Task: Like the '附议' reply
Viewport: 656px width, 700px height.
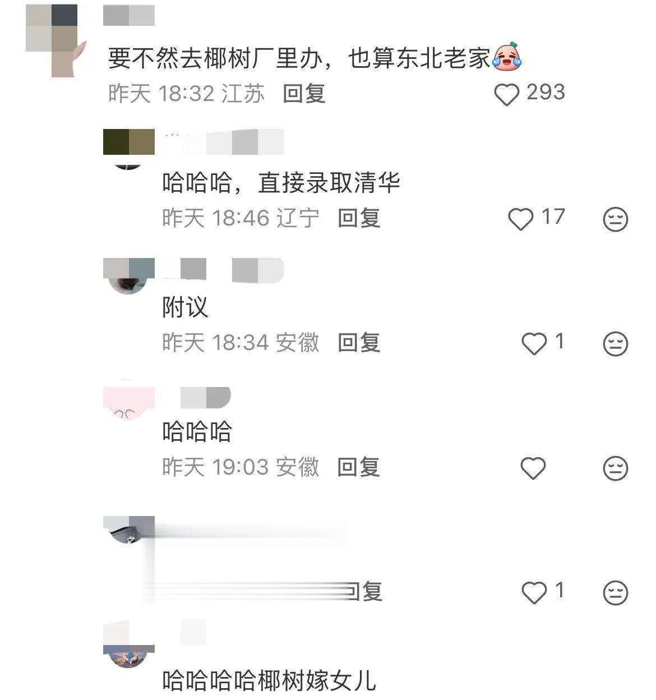Action: pyautogui.click(x=534, y=343)
